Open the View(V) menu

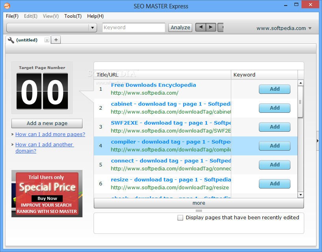[51, 16]
